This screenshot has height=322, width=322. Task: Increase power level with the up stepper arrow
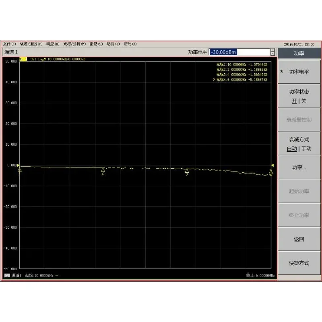(273, 50)
